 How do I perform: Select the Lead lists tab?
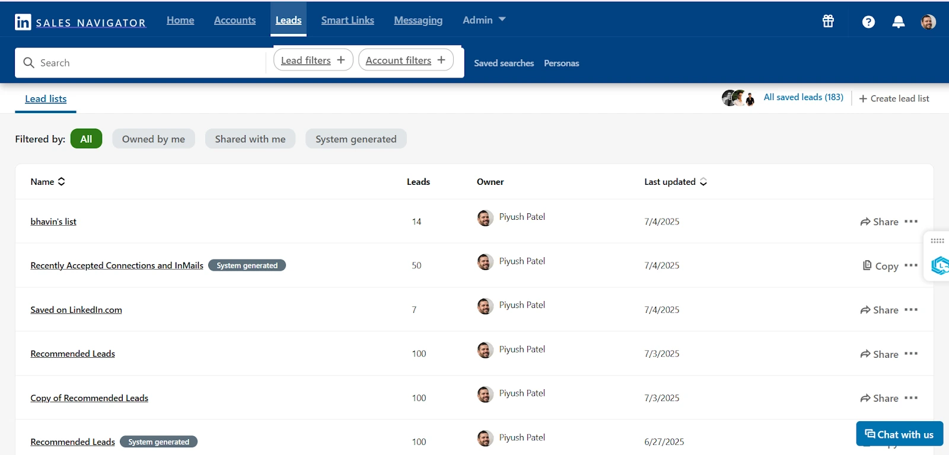pos(46,99)
